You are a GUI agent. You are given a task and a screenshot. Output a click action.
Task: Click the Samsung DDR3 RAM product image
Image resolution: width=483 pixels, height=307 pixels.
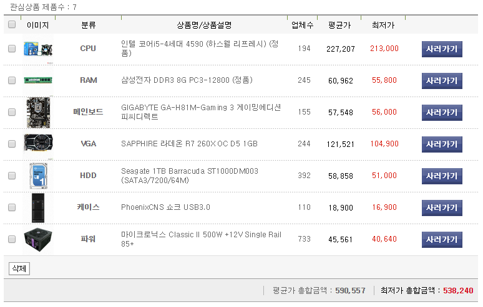pyautogui.click(x=38, y=80)
